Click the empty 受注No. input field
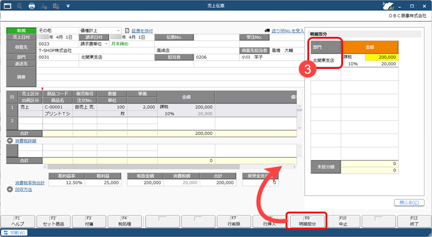This screenshot has height=237, width=432. [287, 37]
